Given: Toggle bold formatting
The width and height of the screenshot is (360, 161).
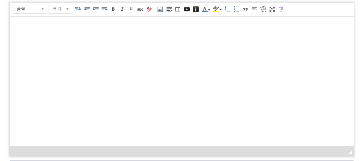Looking at the screenshot, I should (x=113, y=9).
